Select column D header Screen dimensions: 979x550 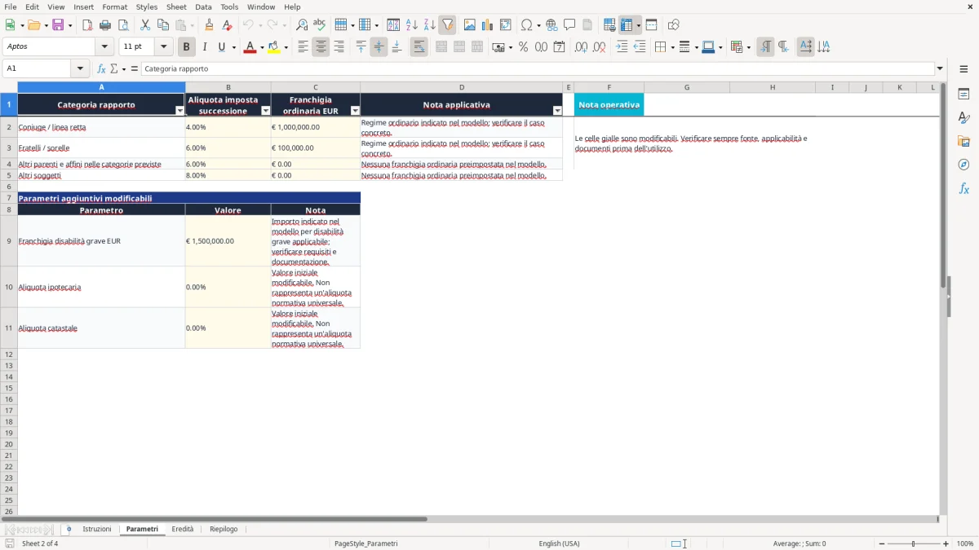click(462, 87)
